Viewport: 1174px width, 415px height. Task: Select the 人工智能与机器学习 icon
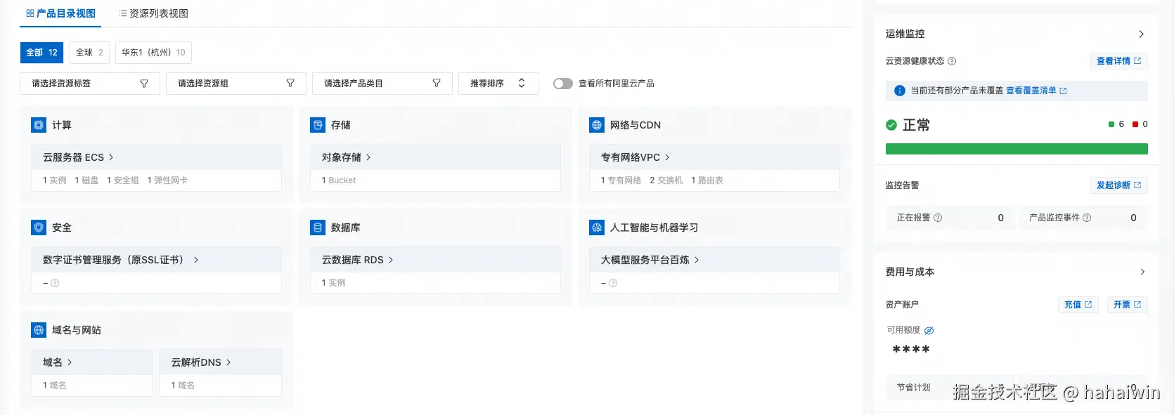597,228
